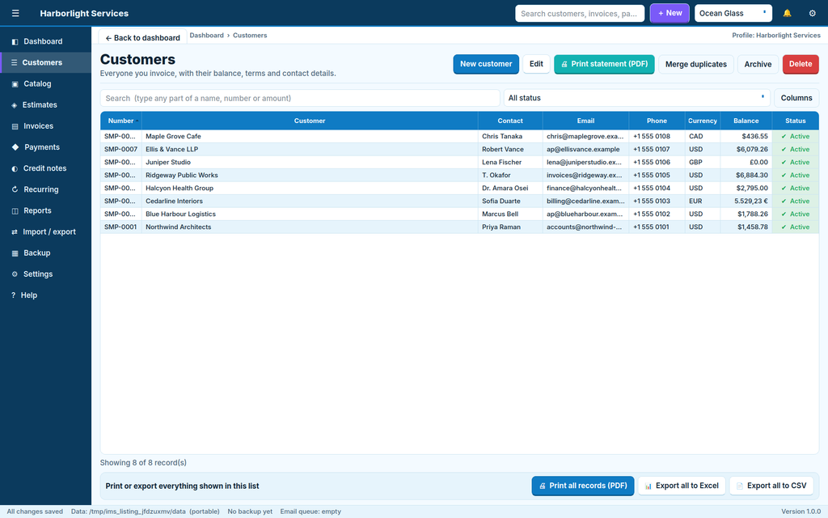Screen dimensions: 828x518
Task: Click the Archive button
Action: [758, 64]
